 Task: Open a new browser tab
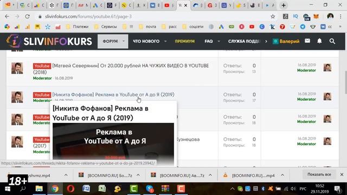(x=284, y=5)
